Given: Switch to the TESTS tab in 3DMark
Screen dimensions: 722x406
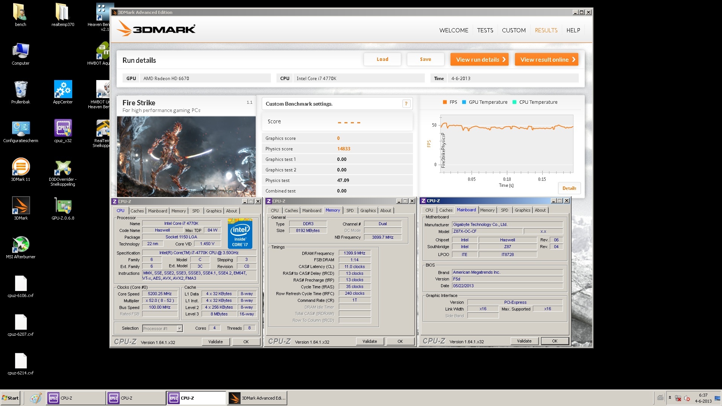Looking at the screenshot, I should 485,30.
